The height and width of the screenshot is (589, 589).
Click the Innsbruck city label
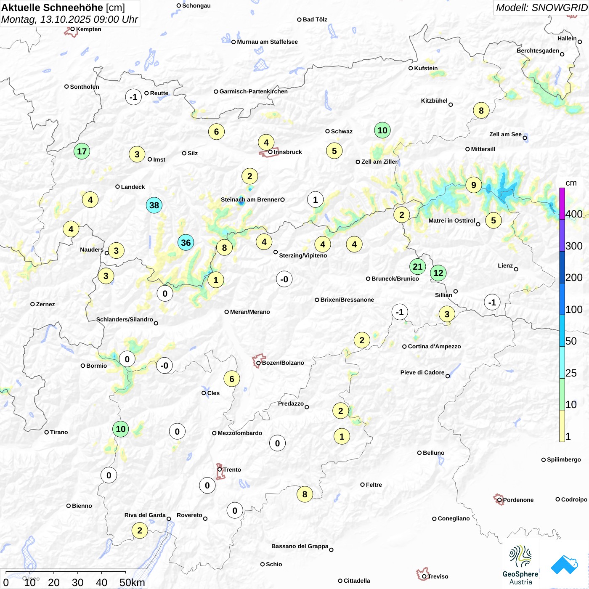coord(288,152)
